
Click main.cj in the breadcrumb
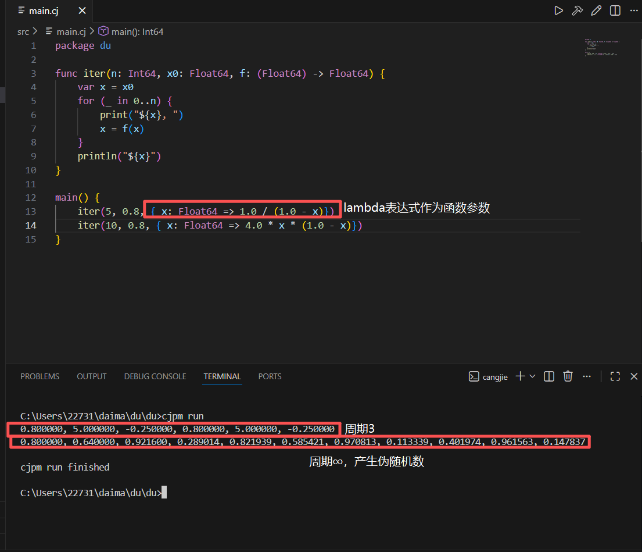pyautogui.click(x=71, y=31)
